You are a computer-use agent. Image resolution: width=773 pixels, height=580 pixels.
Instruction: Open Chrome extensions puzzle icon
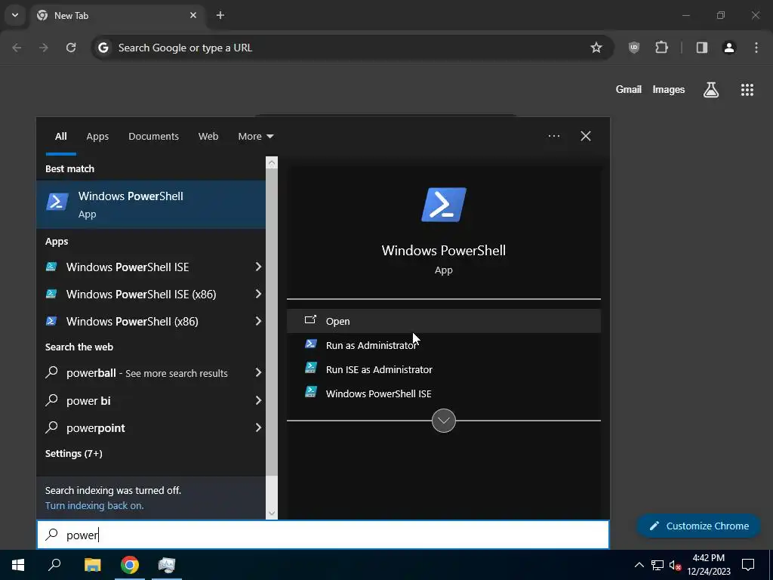(661, 48)
